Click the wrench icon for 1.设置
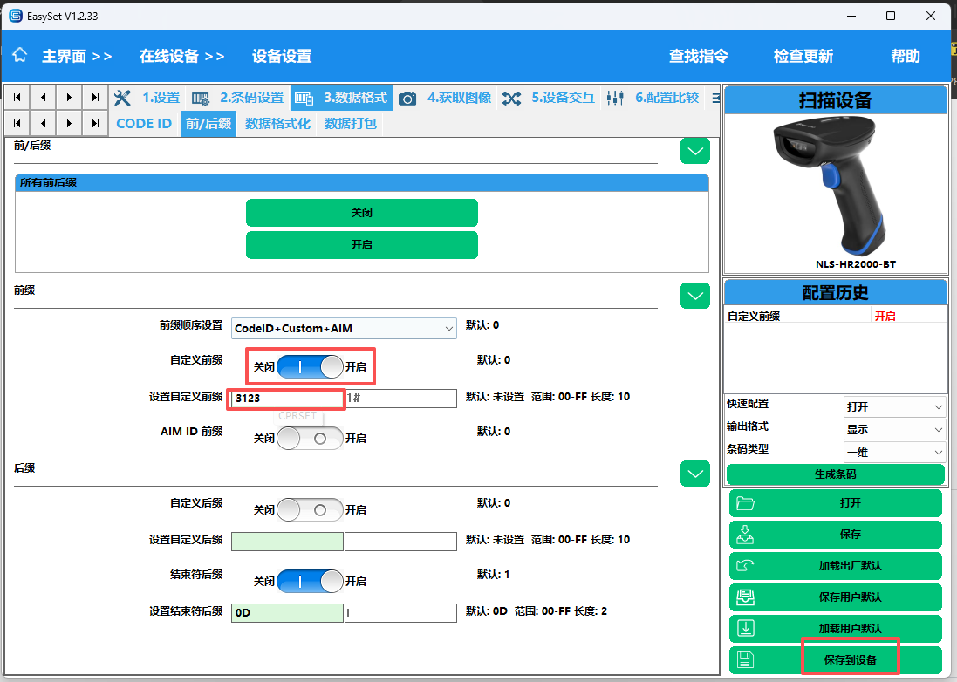This screenshot has width=957, height=682. 123,98
